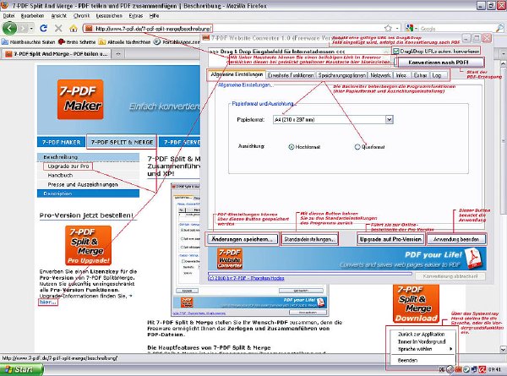Click the red 7-PDF tray icon

point(458,369)
